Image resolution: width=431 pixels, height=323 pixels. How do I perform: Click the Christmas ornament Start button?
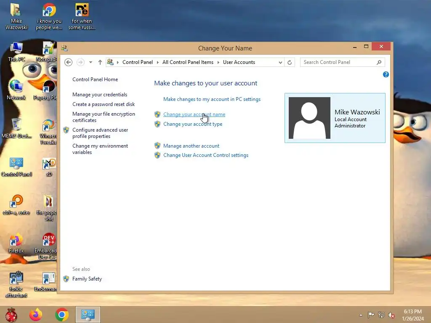tap(11, 315)
